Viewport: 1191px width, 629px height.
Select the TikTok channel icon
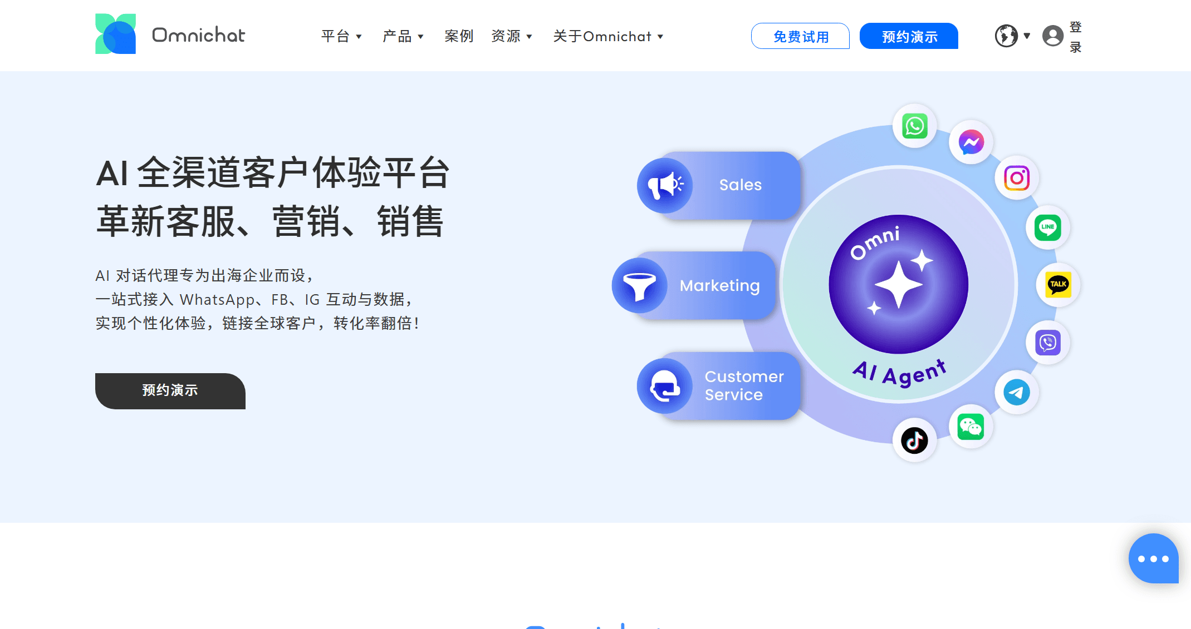coord(914,440)
